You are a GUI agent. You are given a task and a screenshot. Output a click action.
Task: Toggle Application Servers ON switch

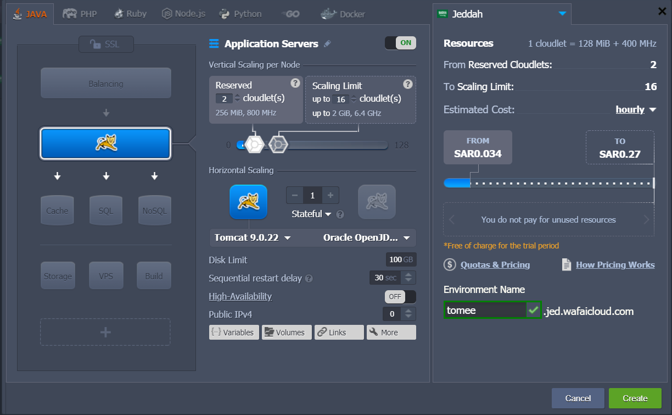400,43
